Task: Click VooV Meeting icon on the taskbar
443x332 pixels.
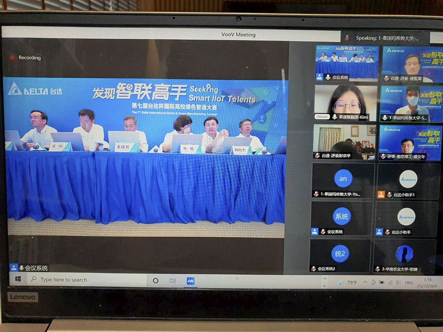Action: [190, 281]
